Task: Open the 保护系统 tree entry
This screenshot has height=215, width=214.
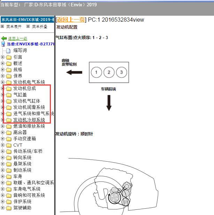Action: pyautogui.click(x=22, y=202)
